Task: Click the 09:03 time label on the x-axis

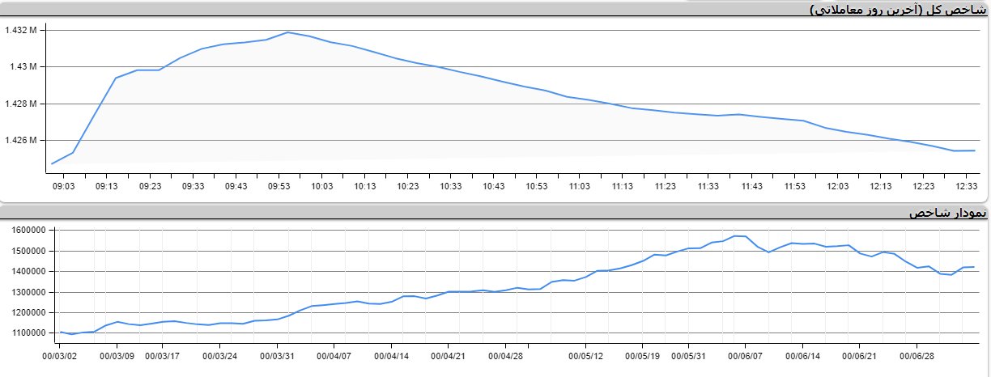Action: click(x=63, y=186)
